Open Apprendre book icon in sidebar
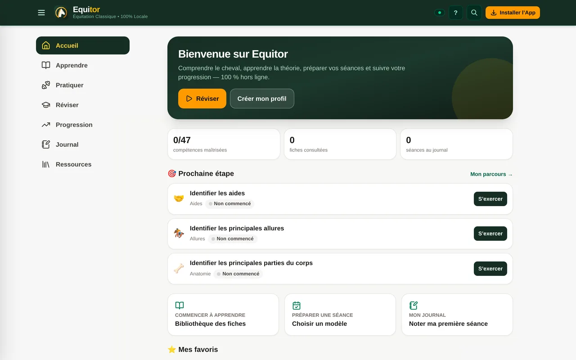 [46, 65]
